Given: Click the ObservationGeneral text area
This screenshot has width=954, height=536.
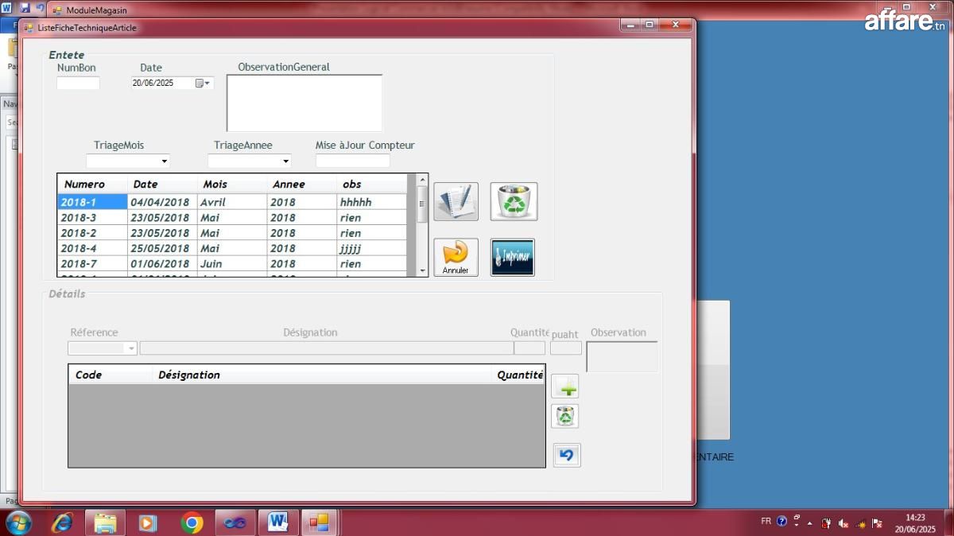Looking at the screenshot, I should pyautogui.click(x=304, y=103).
